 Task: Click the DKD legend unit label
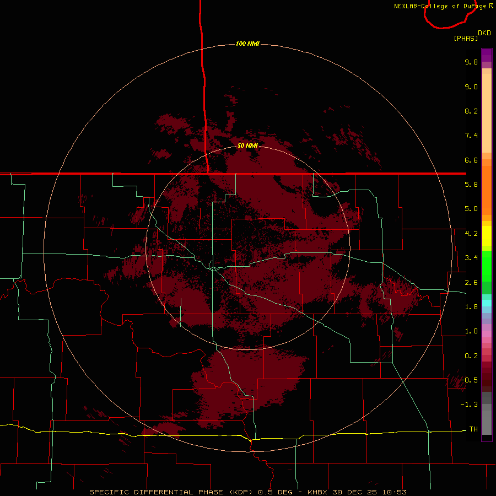click(x=484, y=33)
